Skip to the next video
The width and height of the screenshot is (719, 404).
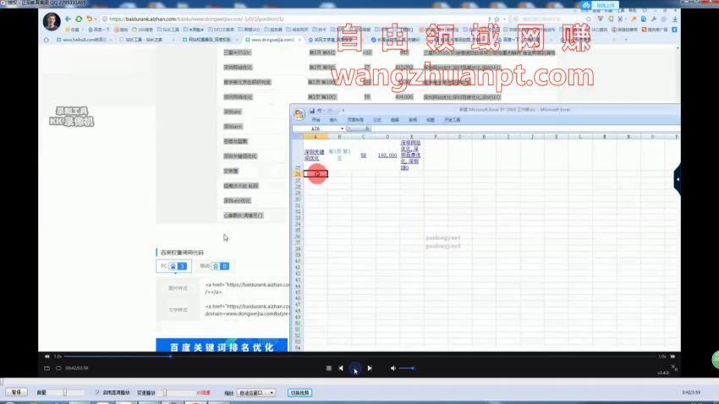370,369
